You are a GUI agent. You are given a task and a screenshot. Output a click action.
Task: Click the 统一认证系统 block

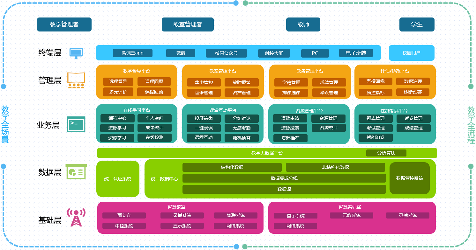(118, 179)
